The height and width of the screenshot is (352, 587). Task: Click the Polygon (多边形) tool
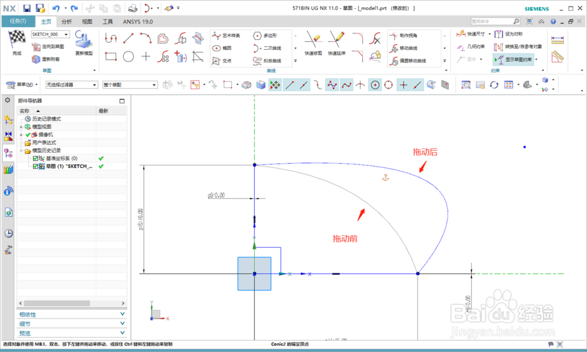(265, 36)
